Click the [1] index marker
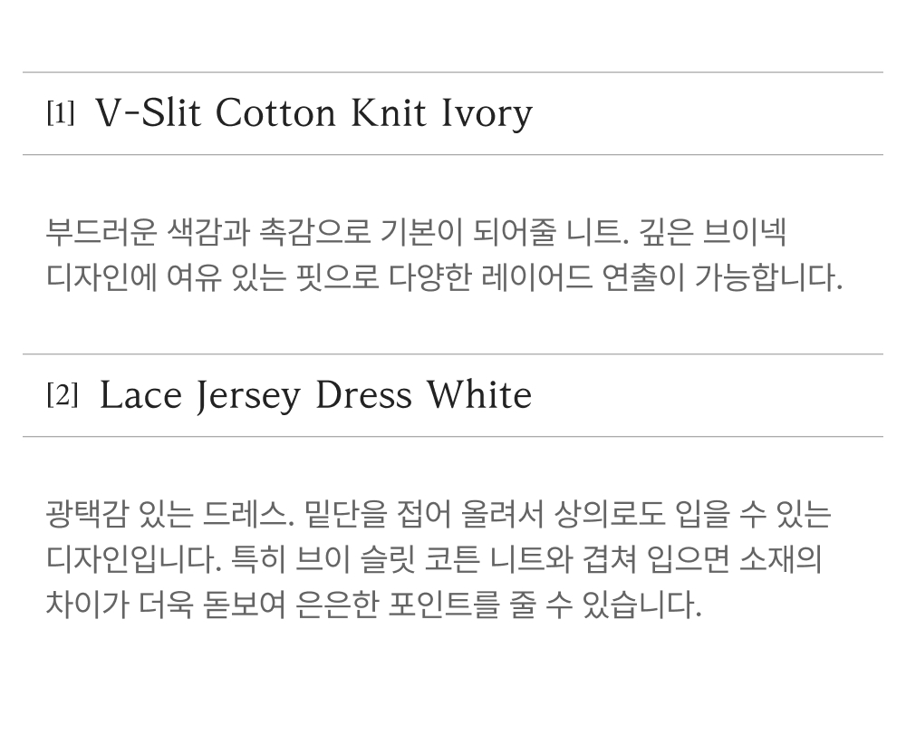 pyautogui.click(x=61, y=114)
